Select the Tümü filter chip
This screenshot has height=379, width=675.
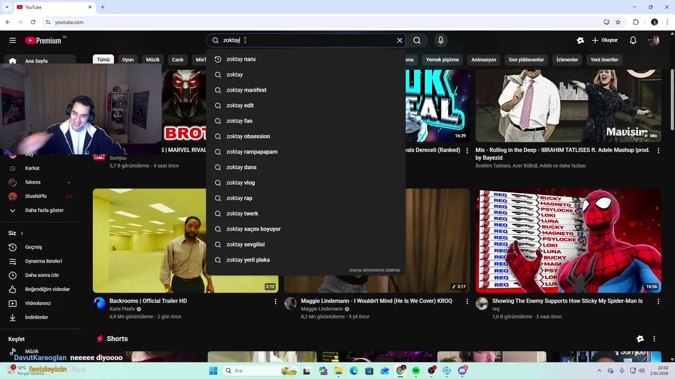tap(103, 60)
